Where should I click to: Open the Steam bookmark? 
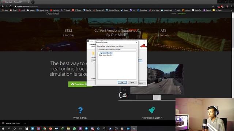(x=124, y=10)
